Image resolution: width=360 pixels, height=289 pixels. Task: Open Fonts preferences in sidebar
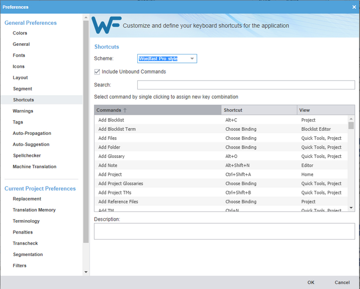[x=19, y=56]
